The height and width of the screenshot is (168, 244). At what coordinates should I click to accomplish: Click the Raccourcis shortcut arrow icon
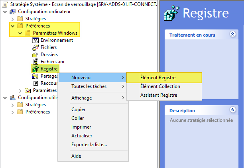35,83
